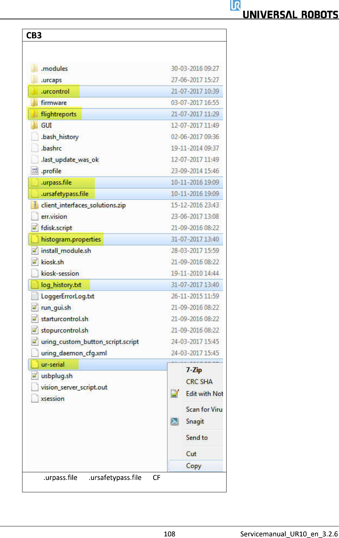Click date 15-12-2016 23:43 of zip file
Screen dimensions: 339x538
click(195, 205)
